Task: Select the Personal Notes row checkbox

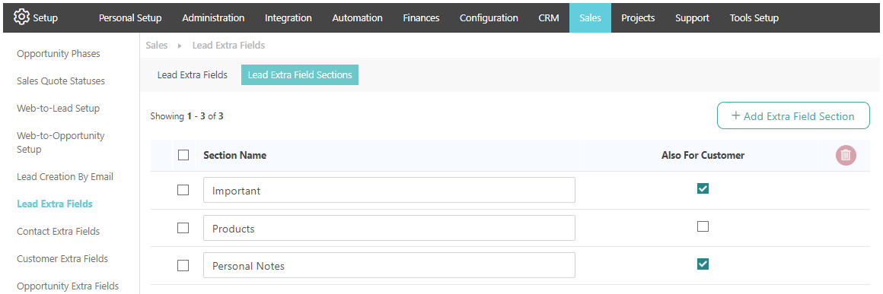Action: tap(183, 265)
